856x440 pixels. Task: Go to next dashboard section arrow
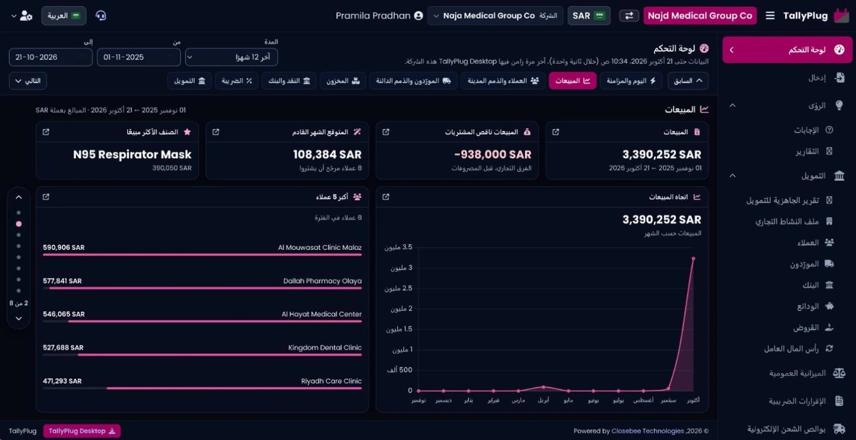point(18,318)
